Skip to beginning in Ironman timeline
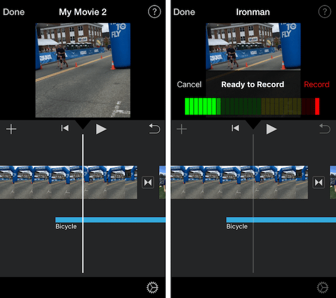 [x=235, y=129]
